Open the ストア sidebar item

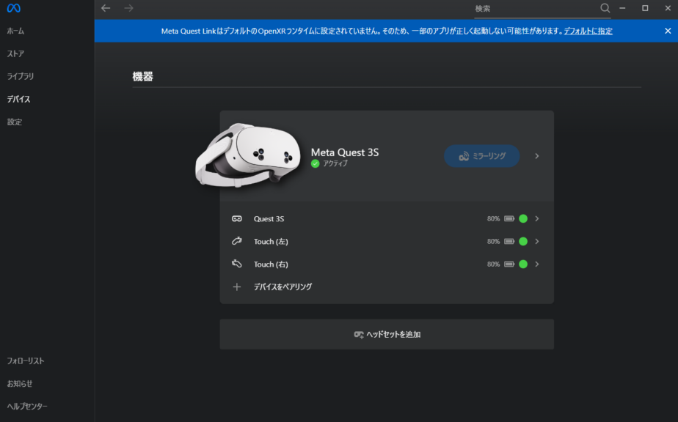(15, 53)
